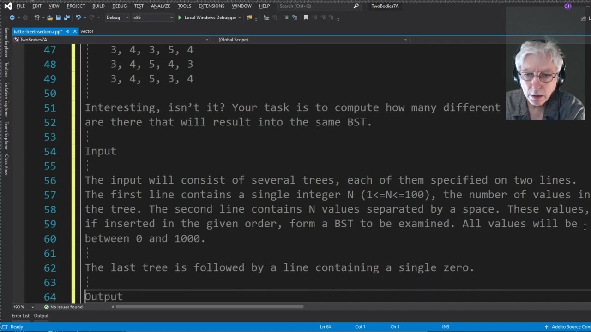Open the TEST menu
The image size is (591, 332).
pos(139,6)
